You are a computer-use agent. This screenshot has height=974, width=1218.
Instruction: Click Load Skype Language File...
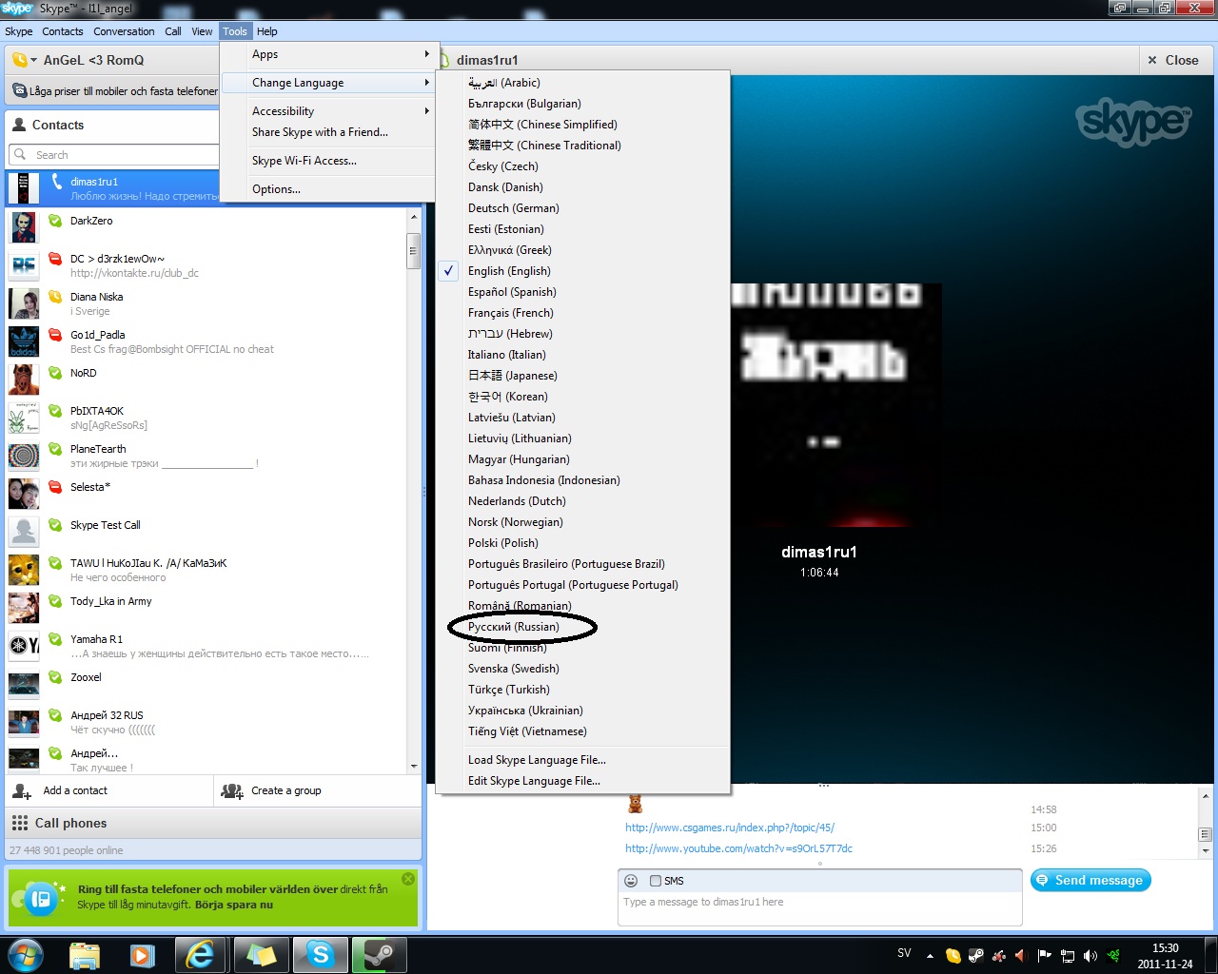pos(537,760)
